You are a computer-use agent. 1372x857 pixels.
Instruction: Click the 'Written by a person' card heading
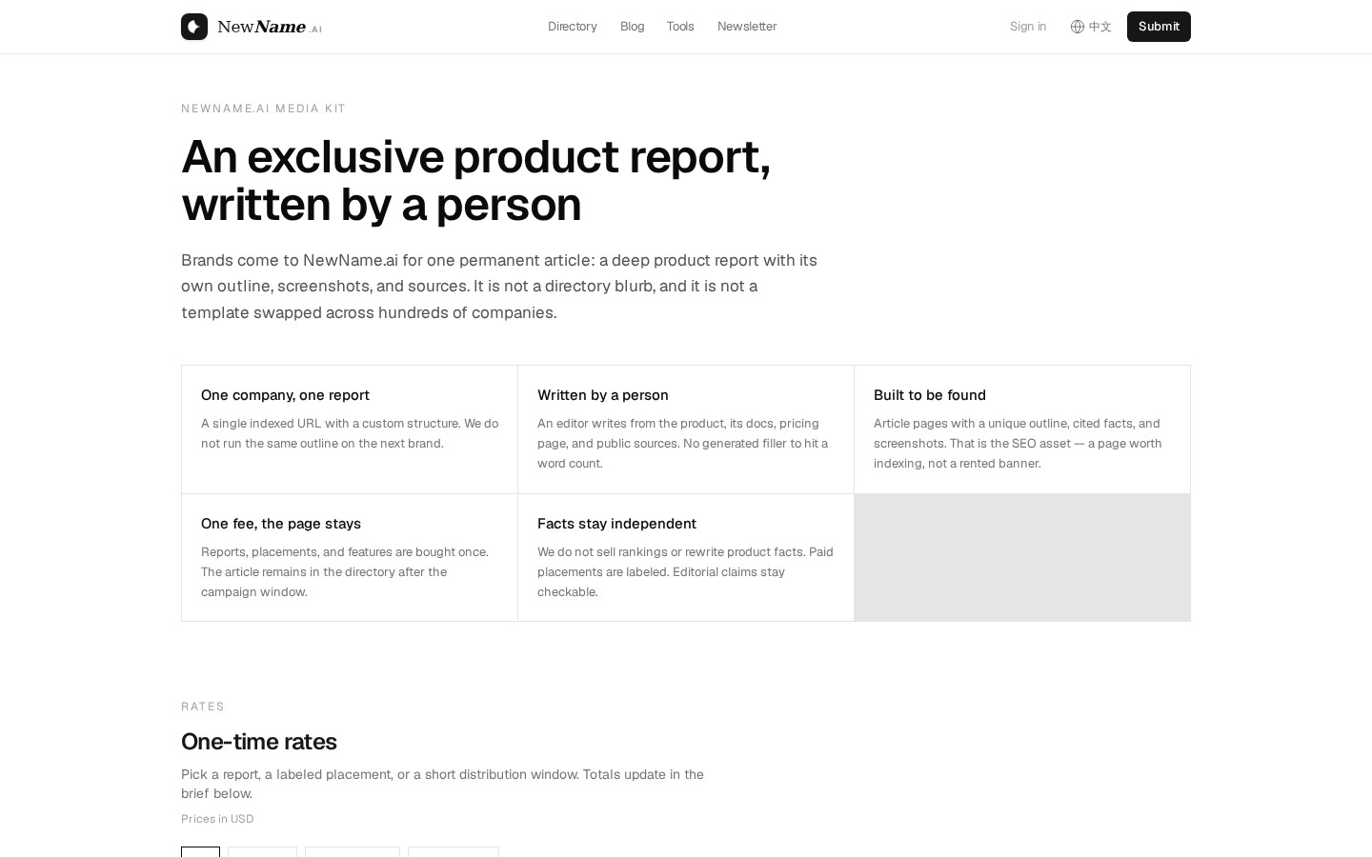[x=603, y=395]
